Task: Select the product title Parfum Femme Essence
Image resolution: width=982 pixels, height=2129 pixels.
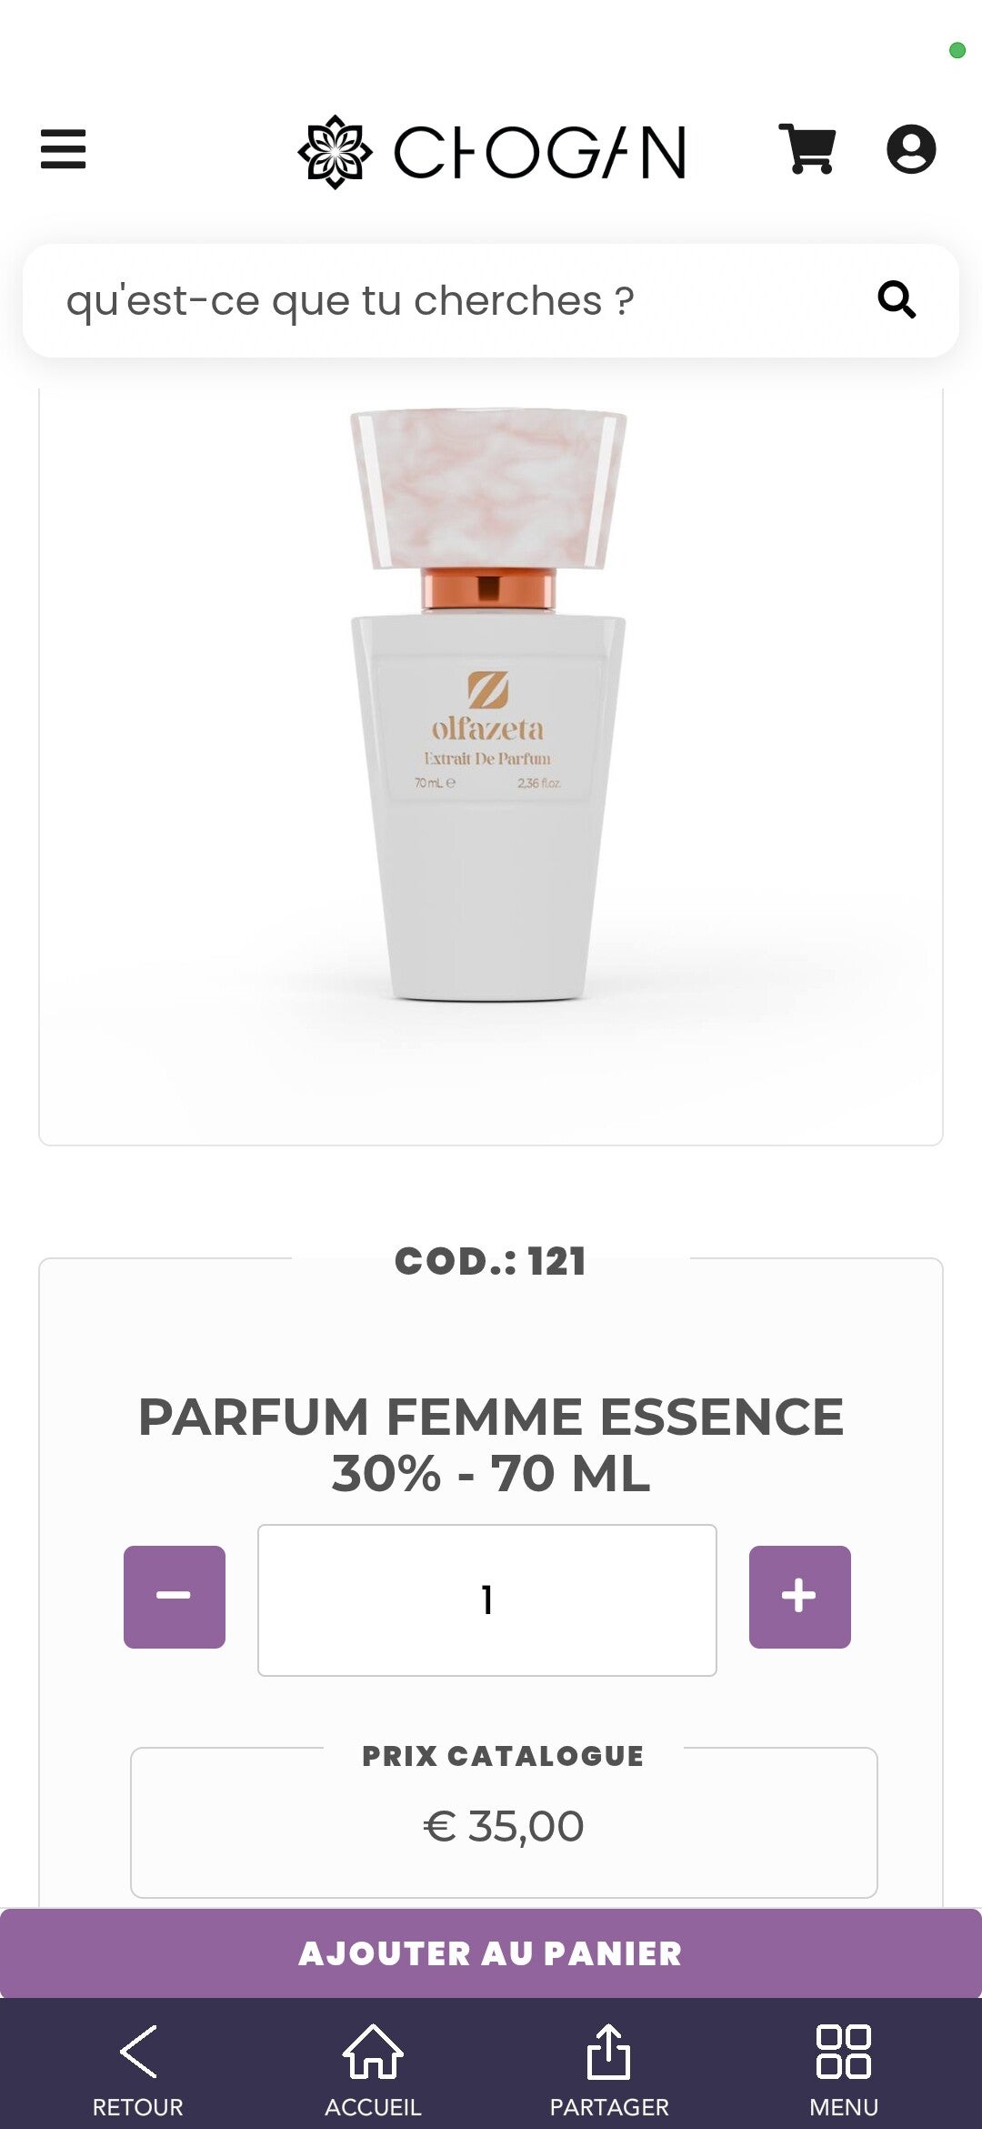Action: click(x=491, y=1445)
